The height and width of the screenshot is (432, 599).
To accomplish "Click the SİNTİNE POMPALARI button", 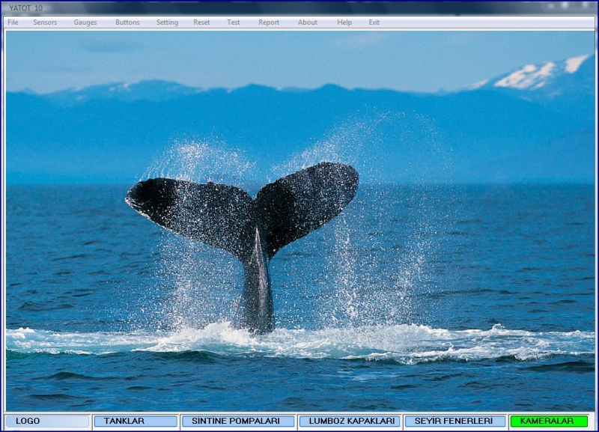I will [x=238, y=422].
